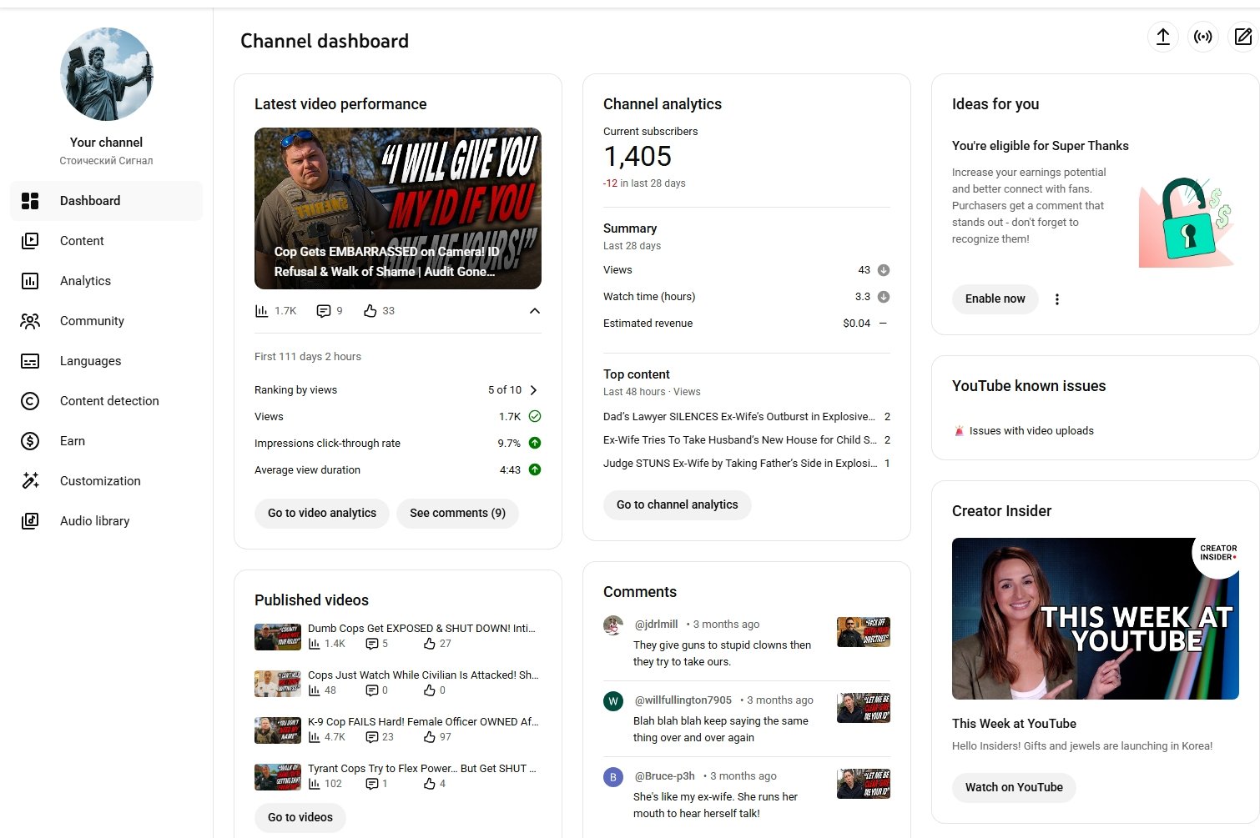
Task: Open Issues with video uploads link
Action: click(x=1031, y=431)
